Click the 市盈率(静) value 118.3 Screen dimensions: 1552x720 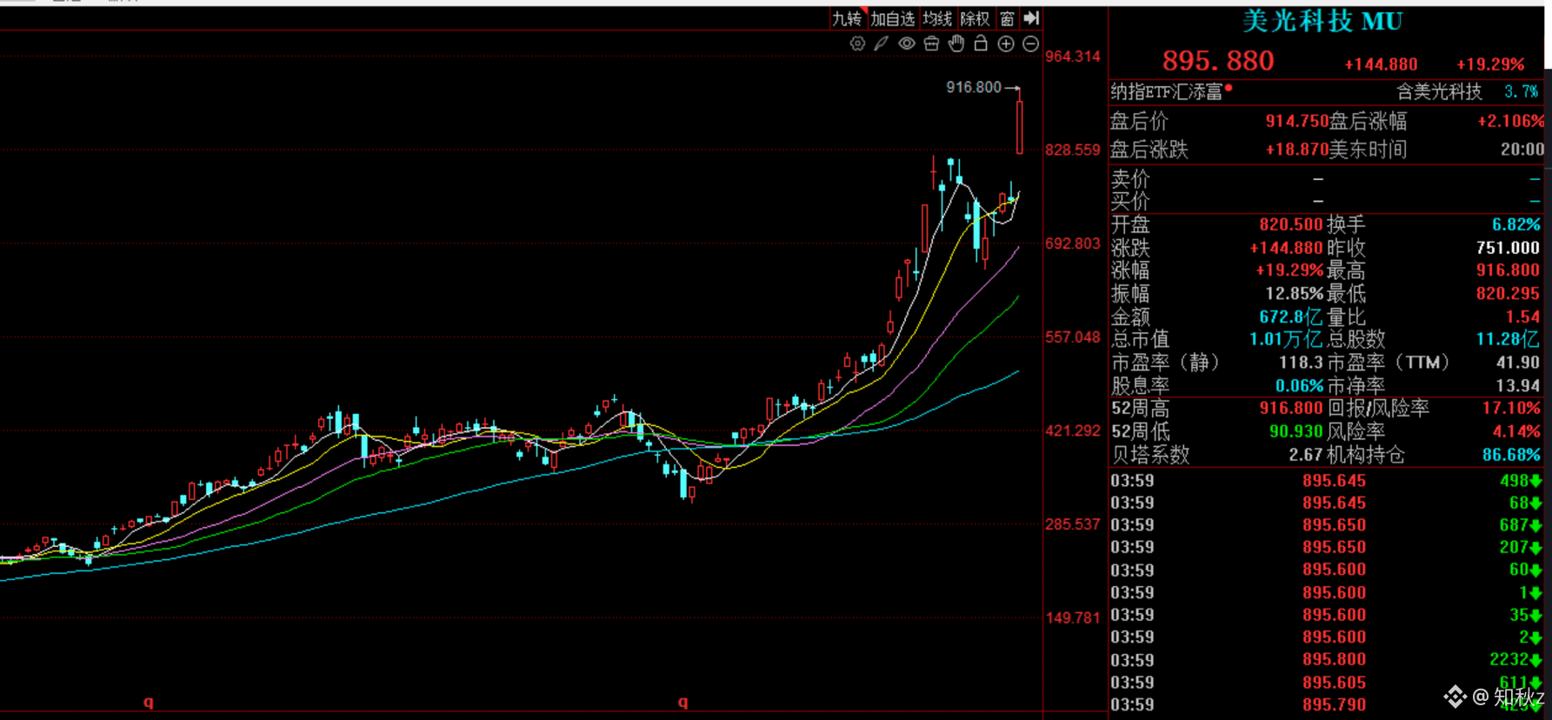coord(1301,363)
